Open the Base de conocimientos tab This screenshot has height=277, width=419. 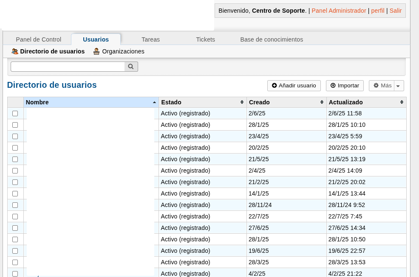(272, 39)
